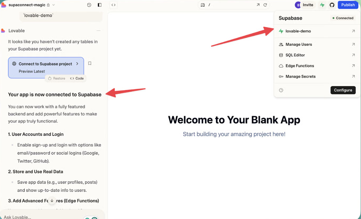Screen dimensions: 361x219
Task: Click the Publish button
Action: click(348, 5)
